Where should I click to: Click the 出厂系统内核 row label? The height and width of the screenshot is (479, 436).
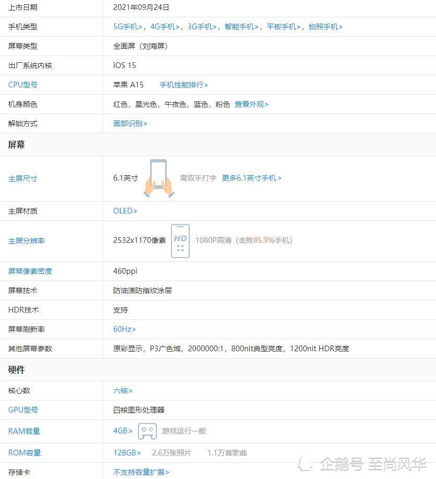[30, 65]
